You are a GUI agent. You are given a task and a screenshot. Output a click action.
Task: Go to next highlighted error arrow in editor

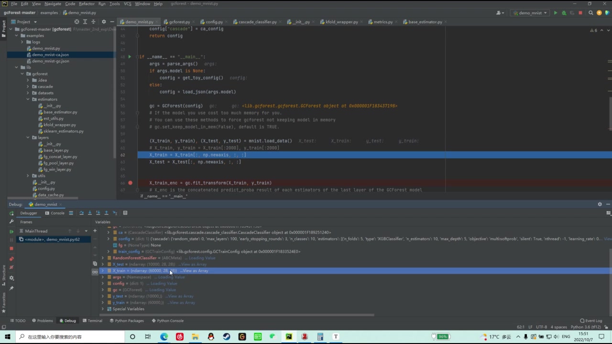pos(608,30)
